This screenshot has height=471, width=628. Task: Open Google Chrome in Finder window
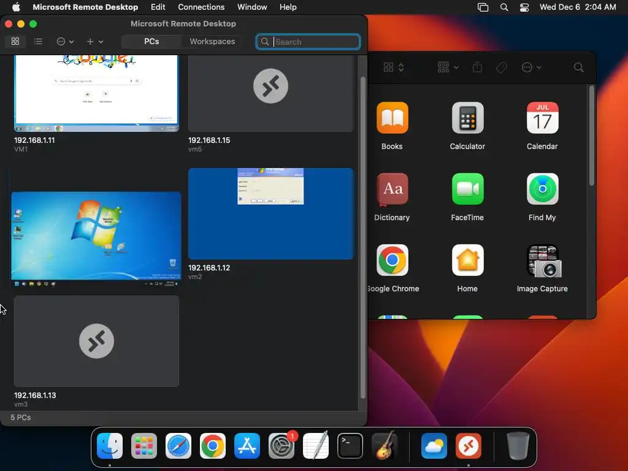click(392, 260)
